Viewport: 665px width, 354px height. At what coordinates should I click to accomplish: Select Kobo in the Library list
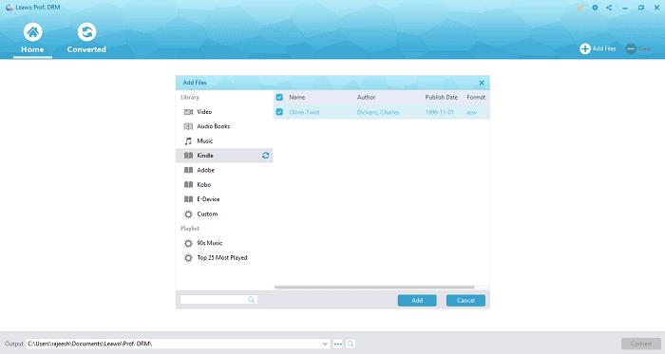point(224,185)
